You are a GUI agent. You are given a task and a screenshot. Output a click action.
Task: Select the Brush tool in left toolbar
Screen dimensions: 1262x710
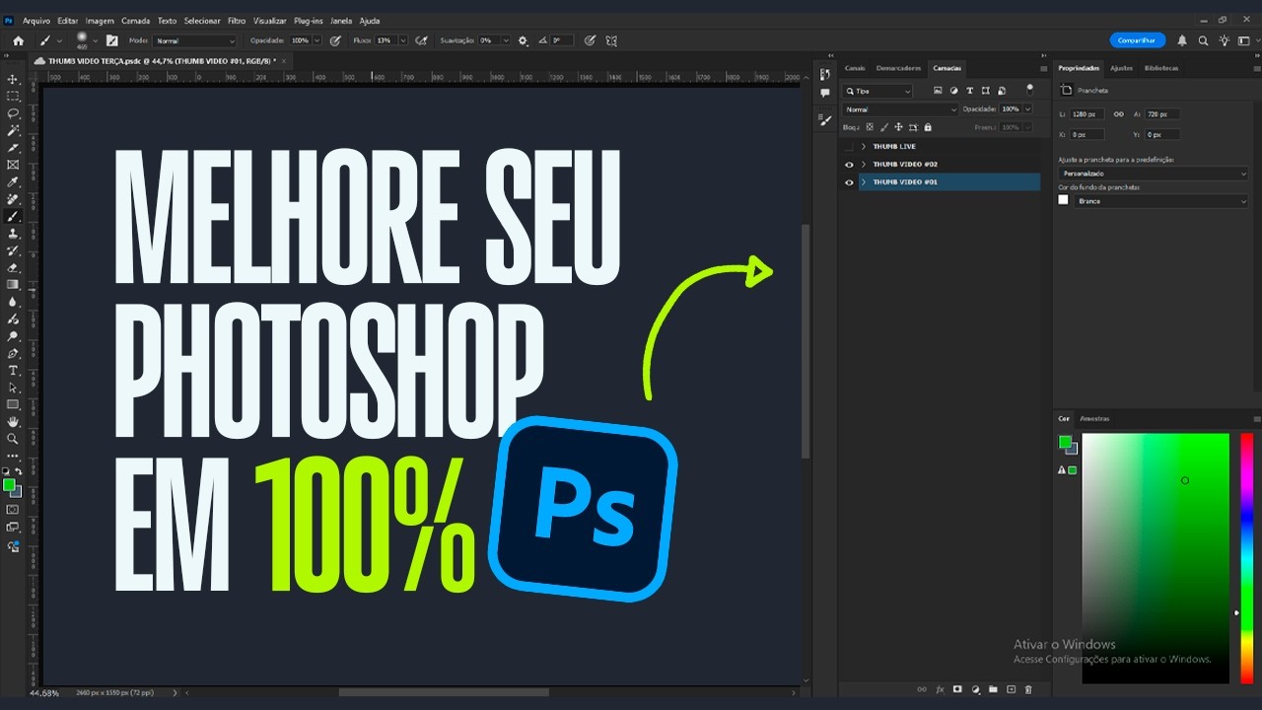(13, 216)
